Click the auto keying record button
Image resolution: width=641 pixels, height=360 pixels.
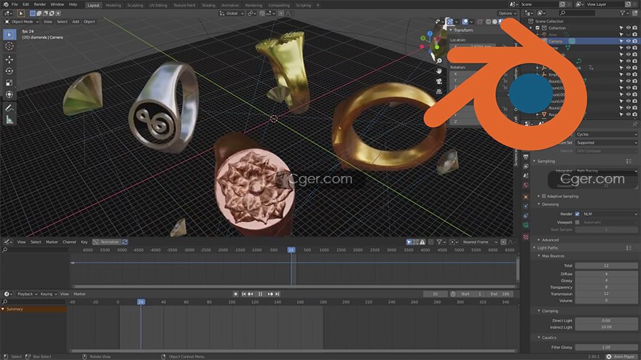point(235,294)
